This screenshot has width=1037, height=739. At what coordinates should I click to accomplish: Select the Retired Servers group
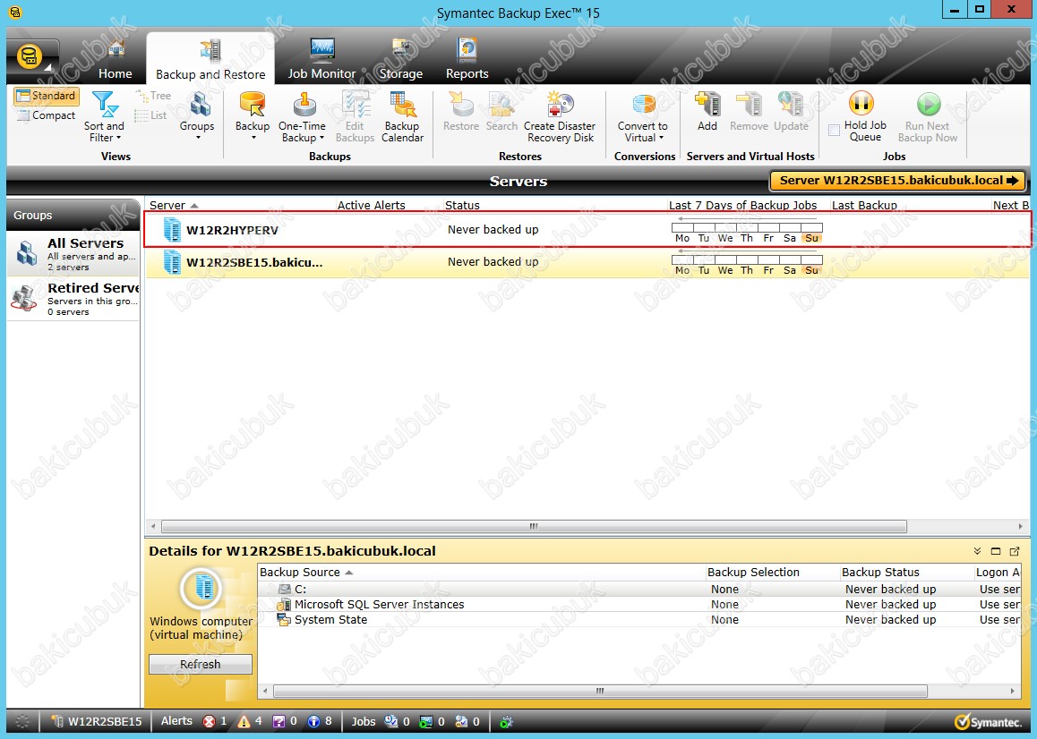coord(73,299)
